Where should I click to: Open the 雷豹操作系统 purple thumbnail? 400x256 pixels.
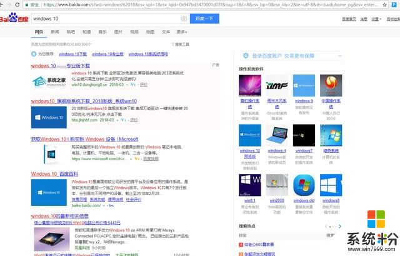250,85
